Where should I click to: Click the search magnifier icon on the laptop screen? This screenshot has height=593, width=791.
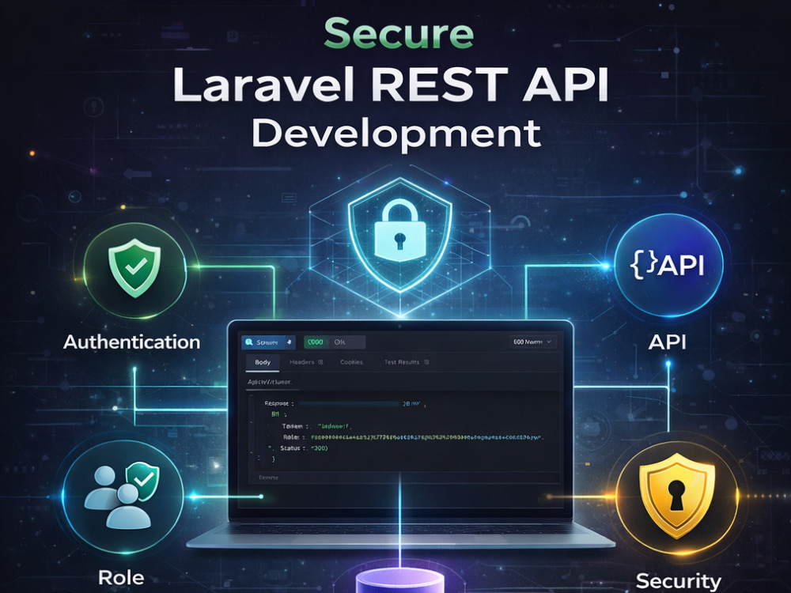pos(248,342)
